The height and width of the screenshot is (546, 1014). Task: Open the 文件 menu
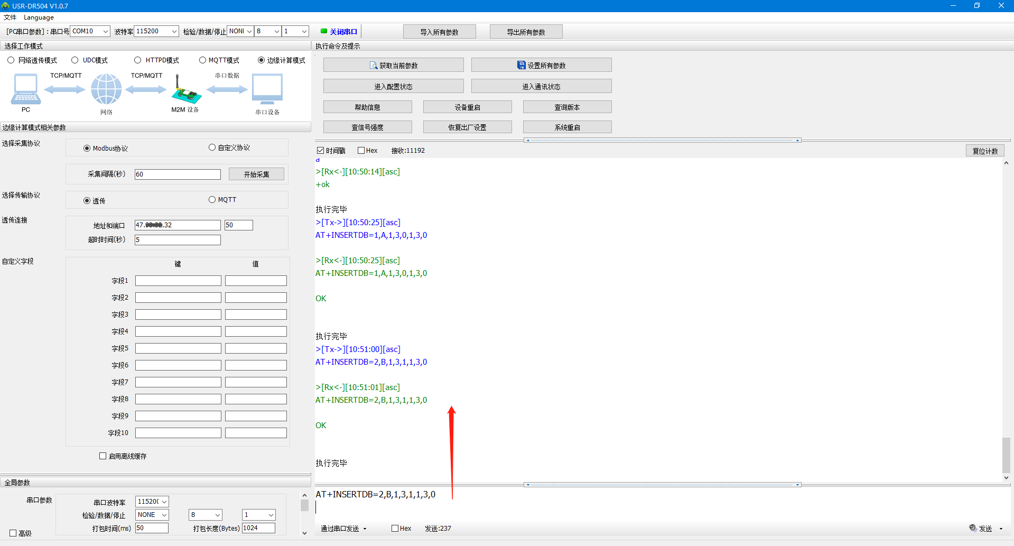pos(10,17)
